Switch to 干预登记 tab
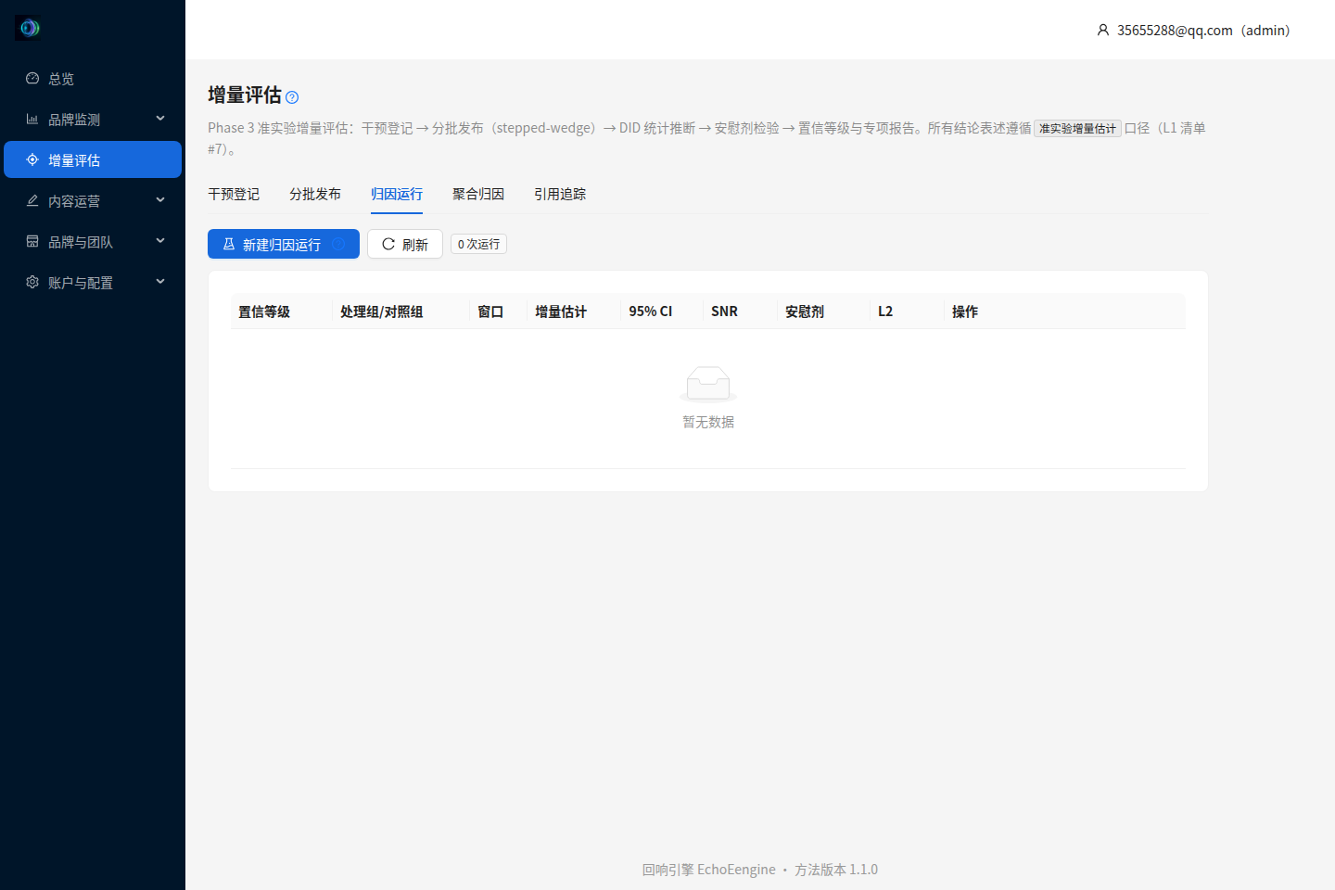 click(234, 194)
